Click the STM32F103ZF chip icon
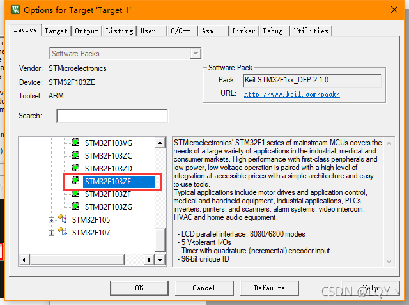 (x=75, y=193)
